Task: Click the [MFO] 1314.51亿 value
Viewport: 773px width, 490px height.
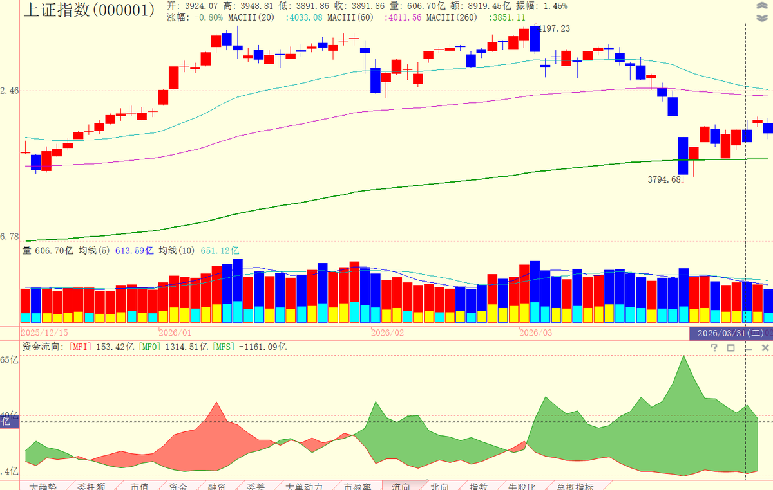Action: click(174, 347)
